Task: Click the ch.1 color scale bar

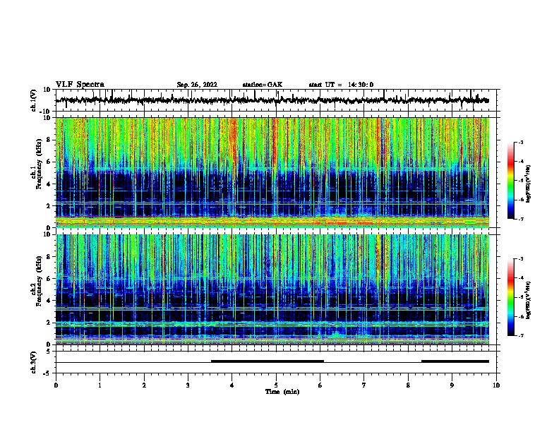Action: coord(511,181)
